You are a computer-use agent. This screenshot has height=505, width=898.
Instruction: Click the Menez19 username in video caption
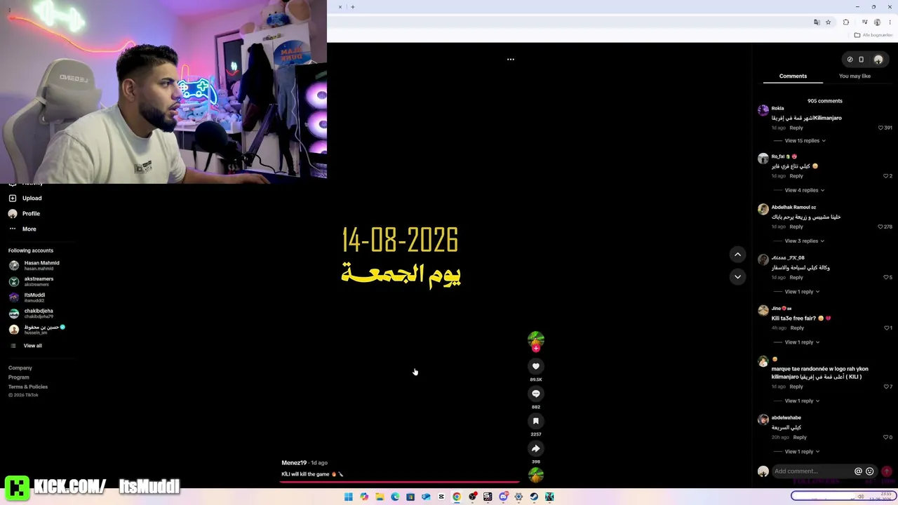coord(294,463)
